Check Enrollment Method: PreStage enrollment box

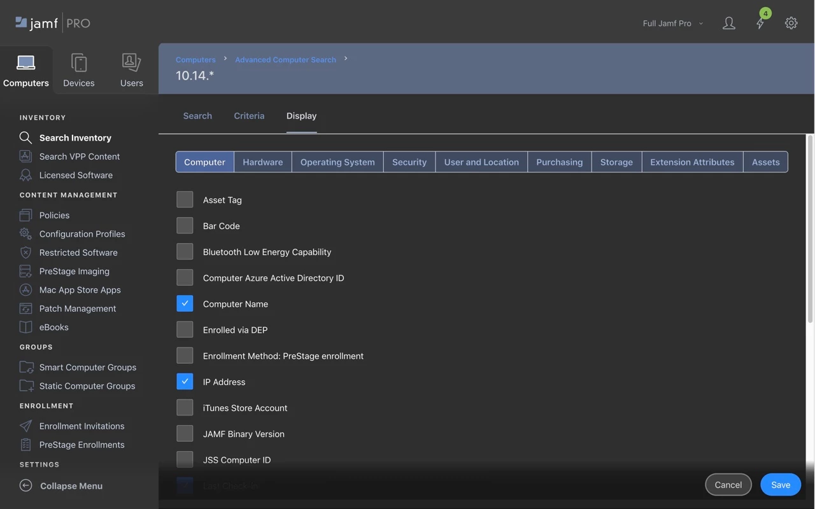point(185,356)
